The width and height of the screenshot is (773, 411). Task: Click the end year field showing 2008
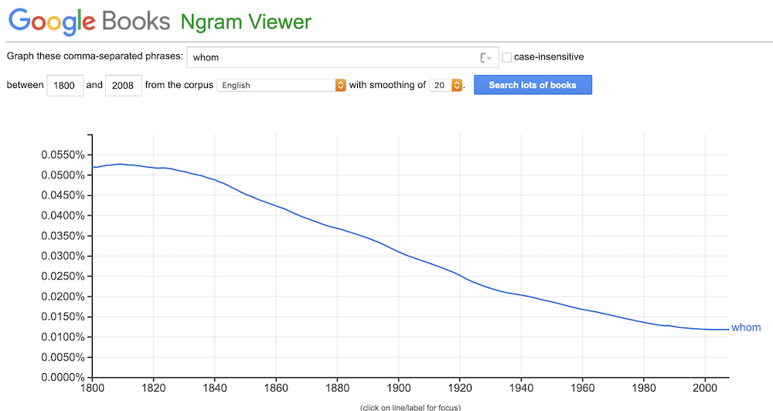(x=123, y=85)
